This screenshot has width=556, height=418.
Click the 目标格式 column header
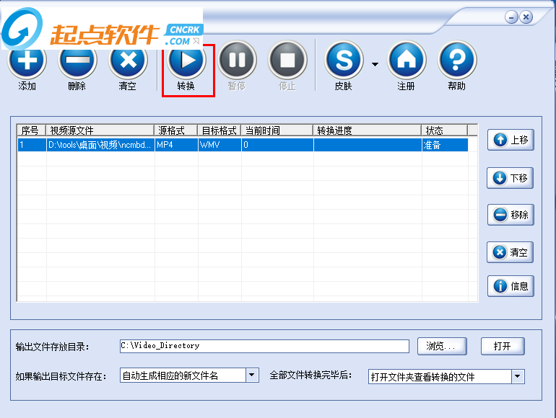(x=219, y=130)
